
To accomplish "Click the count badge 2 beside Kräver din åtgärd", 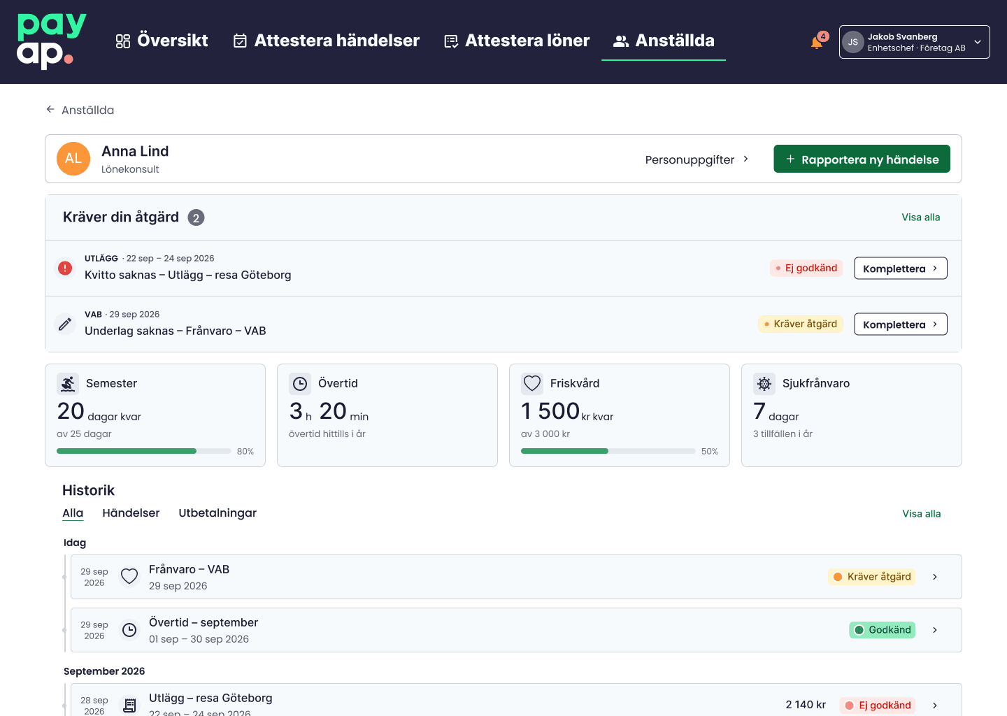I will pyautogui.click(x=196, y=217).
